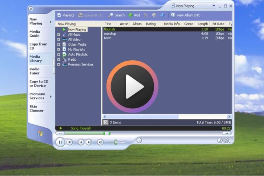Skip to the previous track
264x176 pixels.
pyautogui.click(x=81, y=142)
